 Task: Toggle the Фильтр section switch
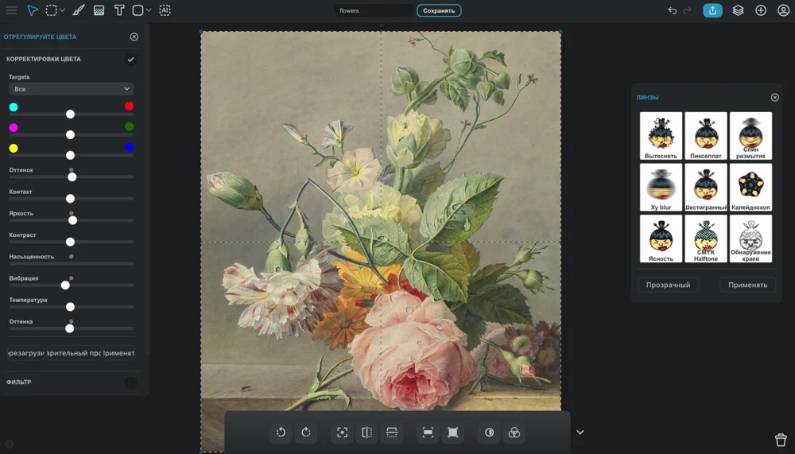click(131, 382)
